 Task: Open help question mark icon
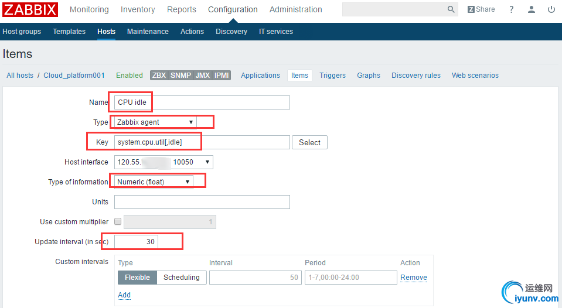512,9
